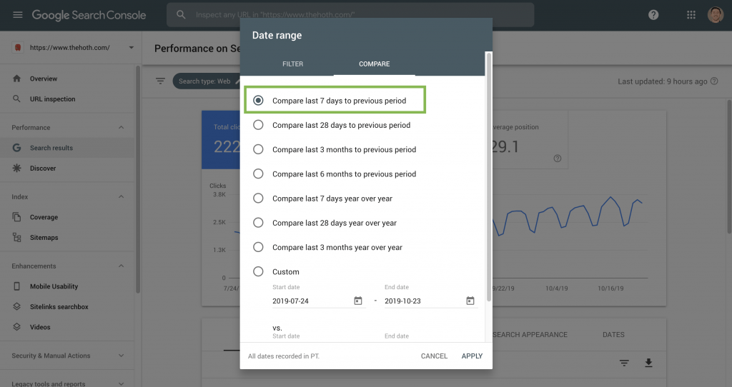Open Mobile Usability report link

[54, 286]
